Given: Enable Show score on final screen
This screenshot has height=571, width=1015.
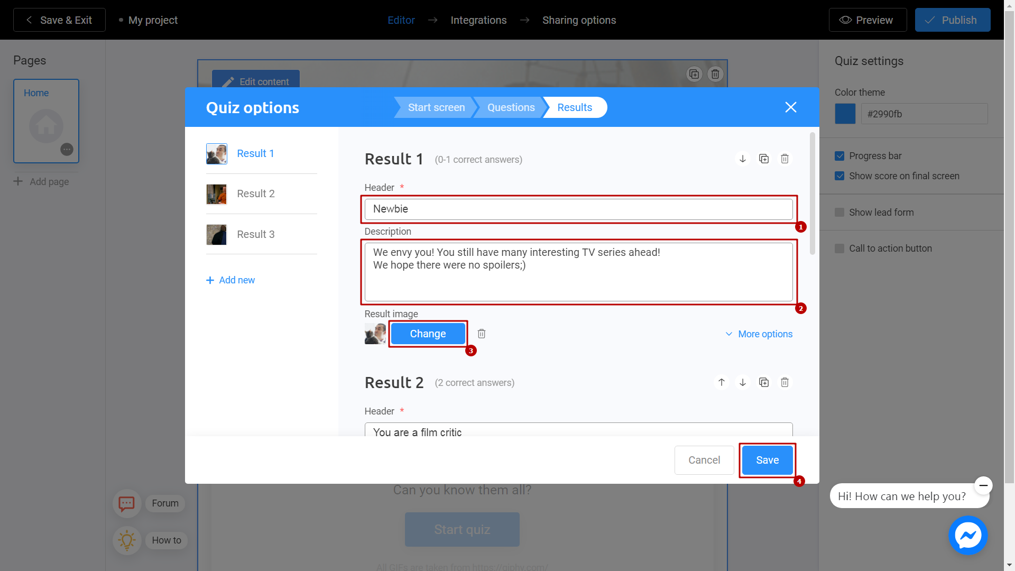Looking at the screenshot, I should 839,176.
